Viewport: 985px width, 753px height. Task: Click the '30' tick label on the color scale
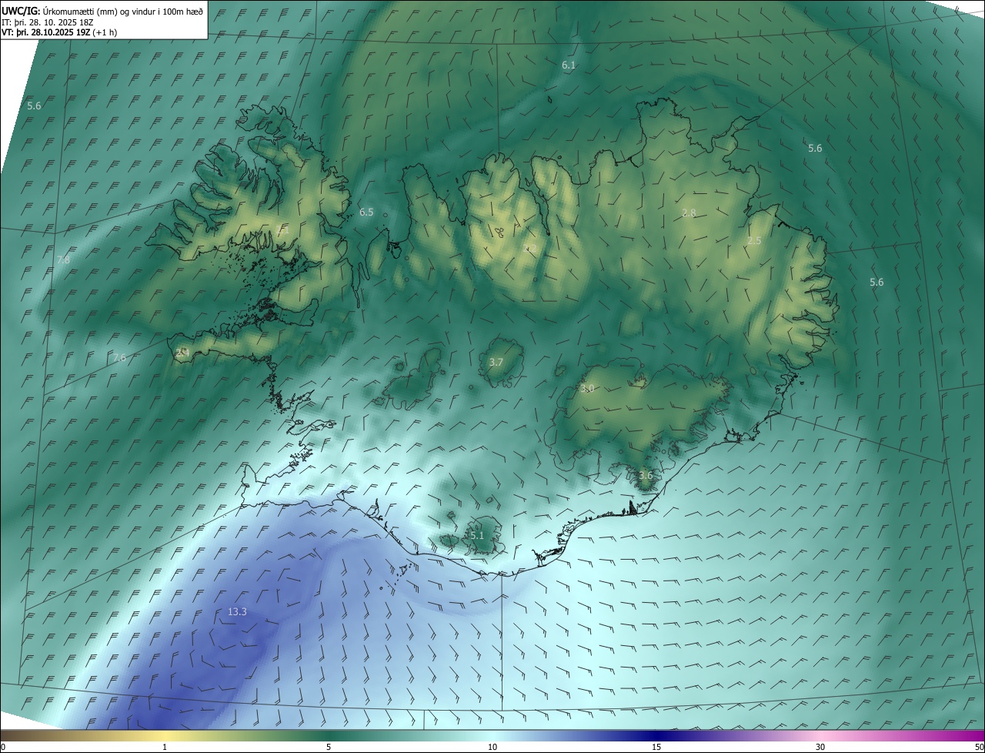coord(820,747)
